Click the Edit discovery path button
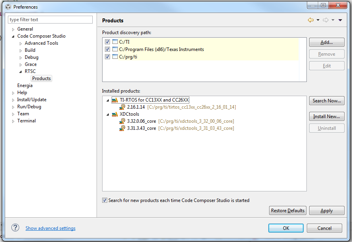 click(326, 66)
